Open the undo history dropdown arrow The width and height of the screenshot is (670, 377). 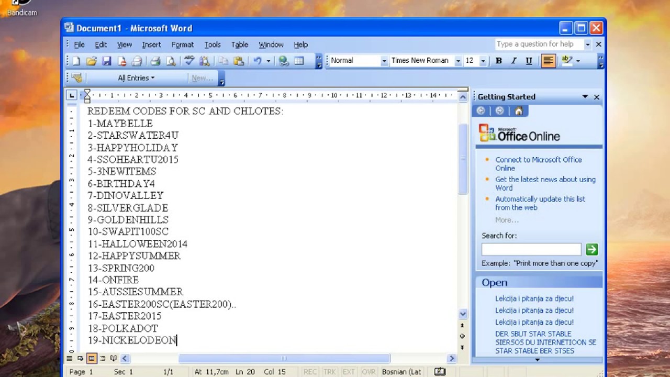268,61
